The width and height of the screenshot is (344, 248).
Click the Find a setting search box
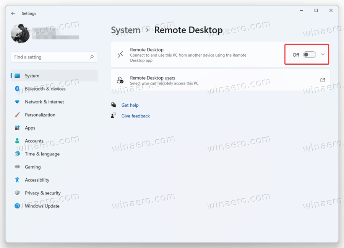[54, 57]
